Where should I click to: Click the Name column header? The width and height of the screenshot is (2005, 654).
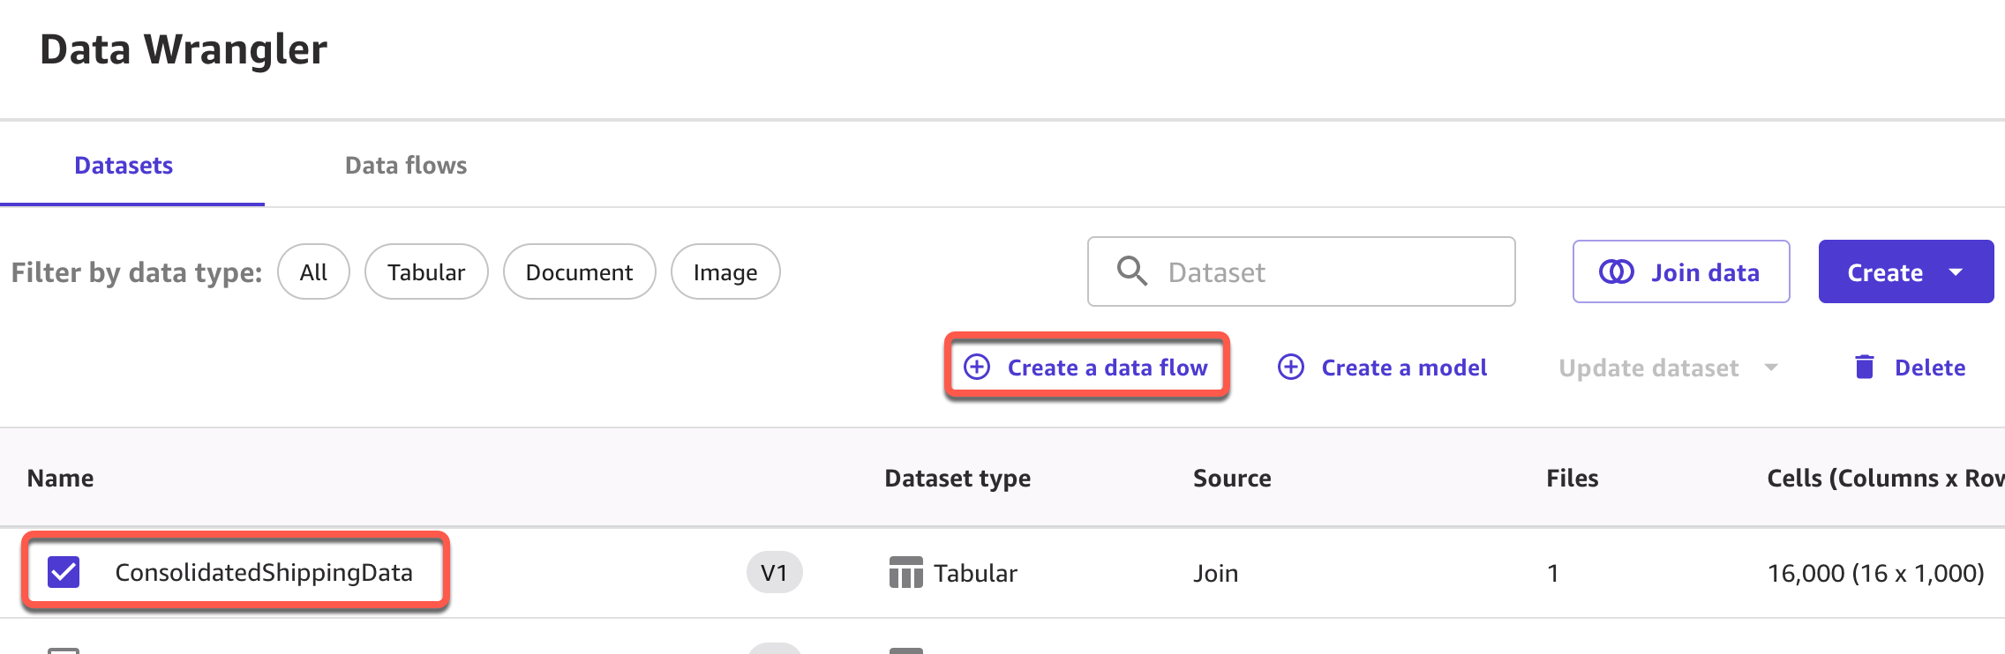click(x=60, y=478)
